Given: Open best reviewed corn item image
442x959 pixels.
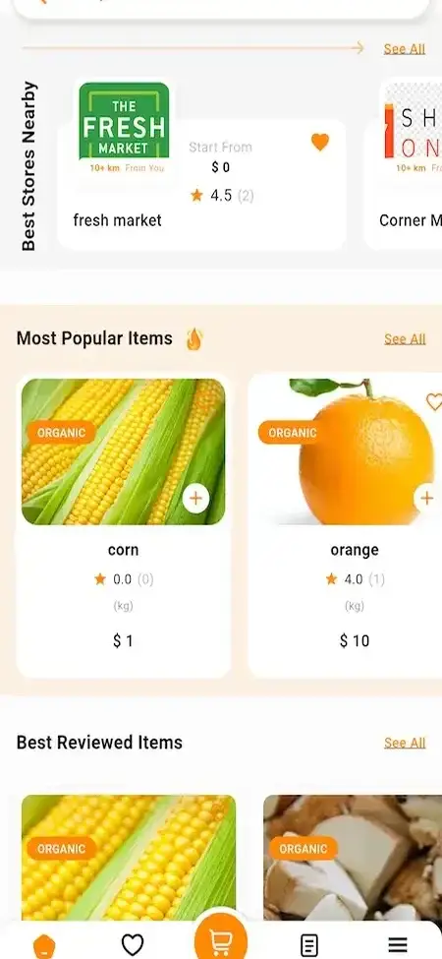Looking at the screenshot, I should pos(129,857).
